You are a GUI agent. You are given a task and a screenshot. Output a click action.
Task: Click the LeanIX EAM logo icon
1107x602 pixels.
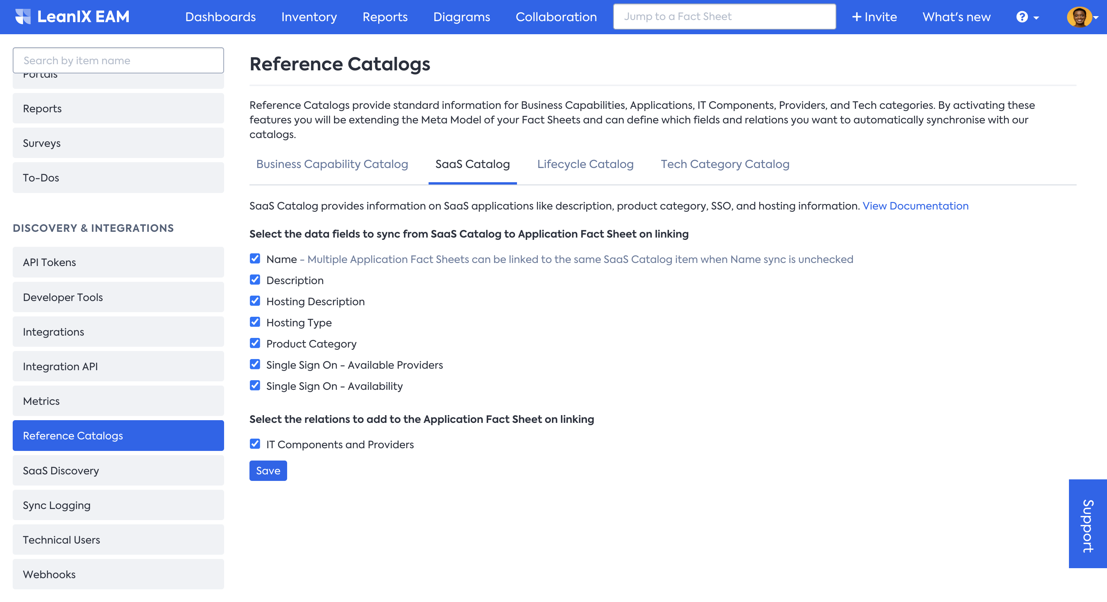(x=23, y=17)
